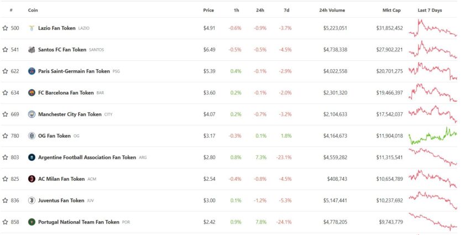Click the Manchester City badge icon
Image resolution: width=470 pixels, height=235 pixels.
[32, 114]
